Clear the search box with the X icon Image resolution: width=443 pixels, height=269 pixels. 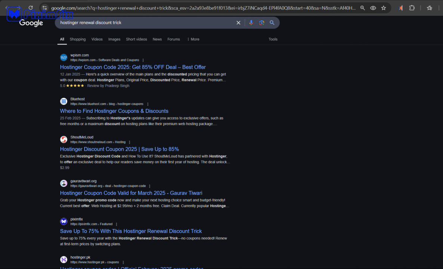click(238, 23)
